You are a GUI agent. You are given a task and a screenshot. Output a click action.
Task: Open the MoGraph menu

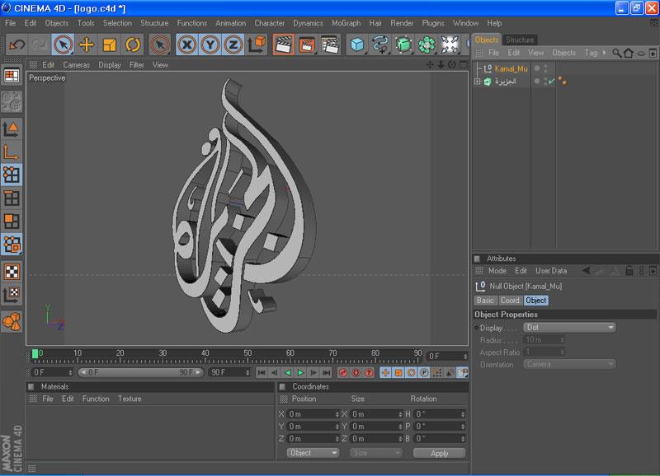[346, 23]
